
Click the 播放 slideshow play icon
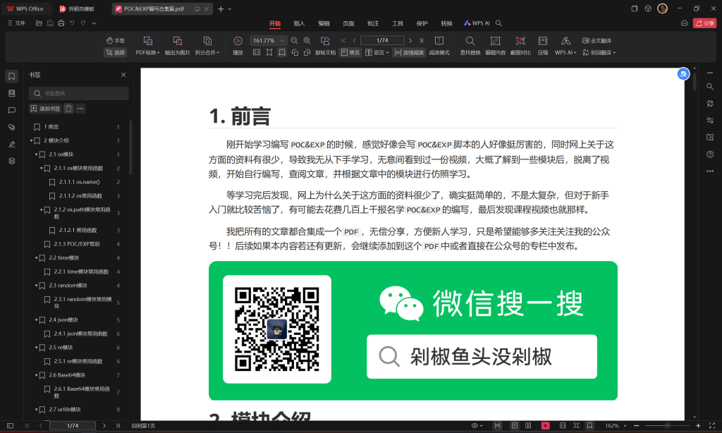[x=238, y=41]
